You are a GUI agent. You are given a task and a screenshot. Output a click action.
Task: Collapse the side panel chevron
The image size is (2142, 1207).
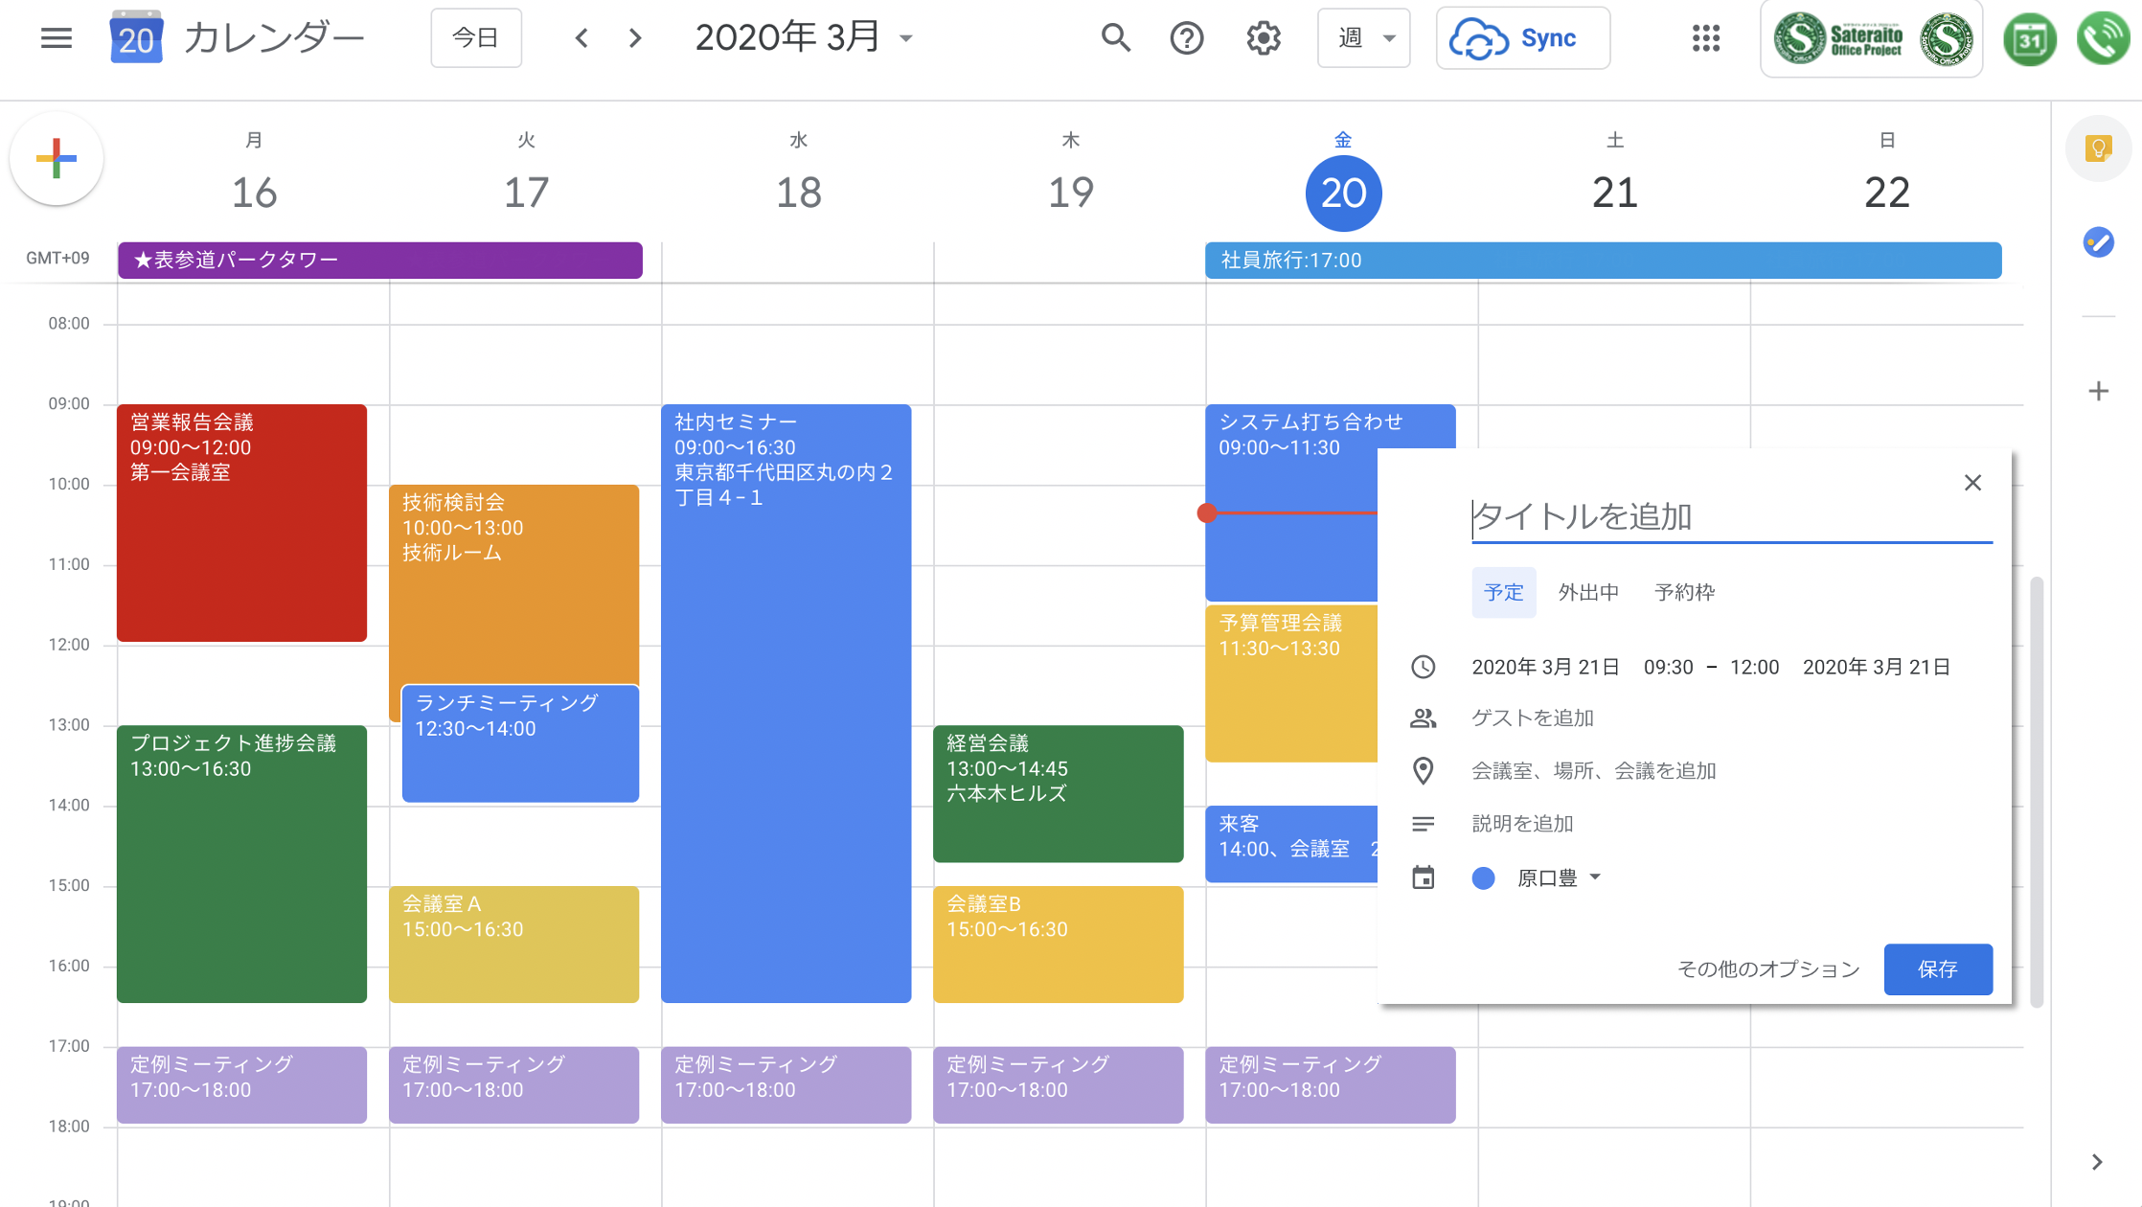(x=2097, y=1162)
